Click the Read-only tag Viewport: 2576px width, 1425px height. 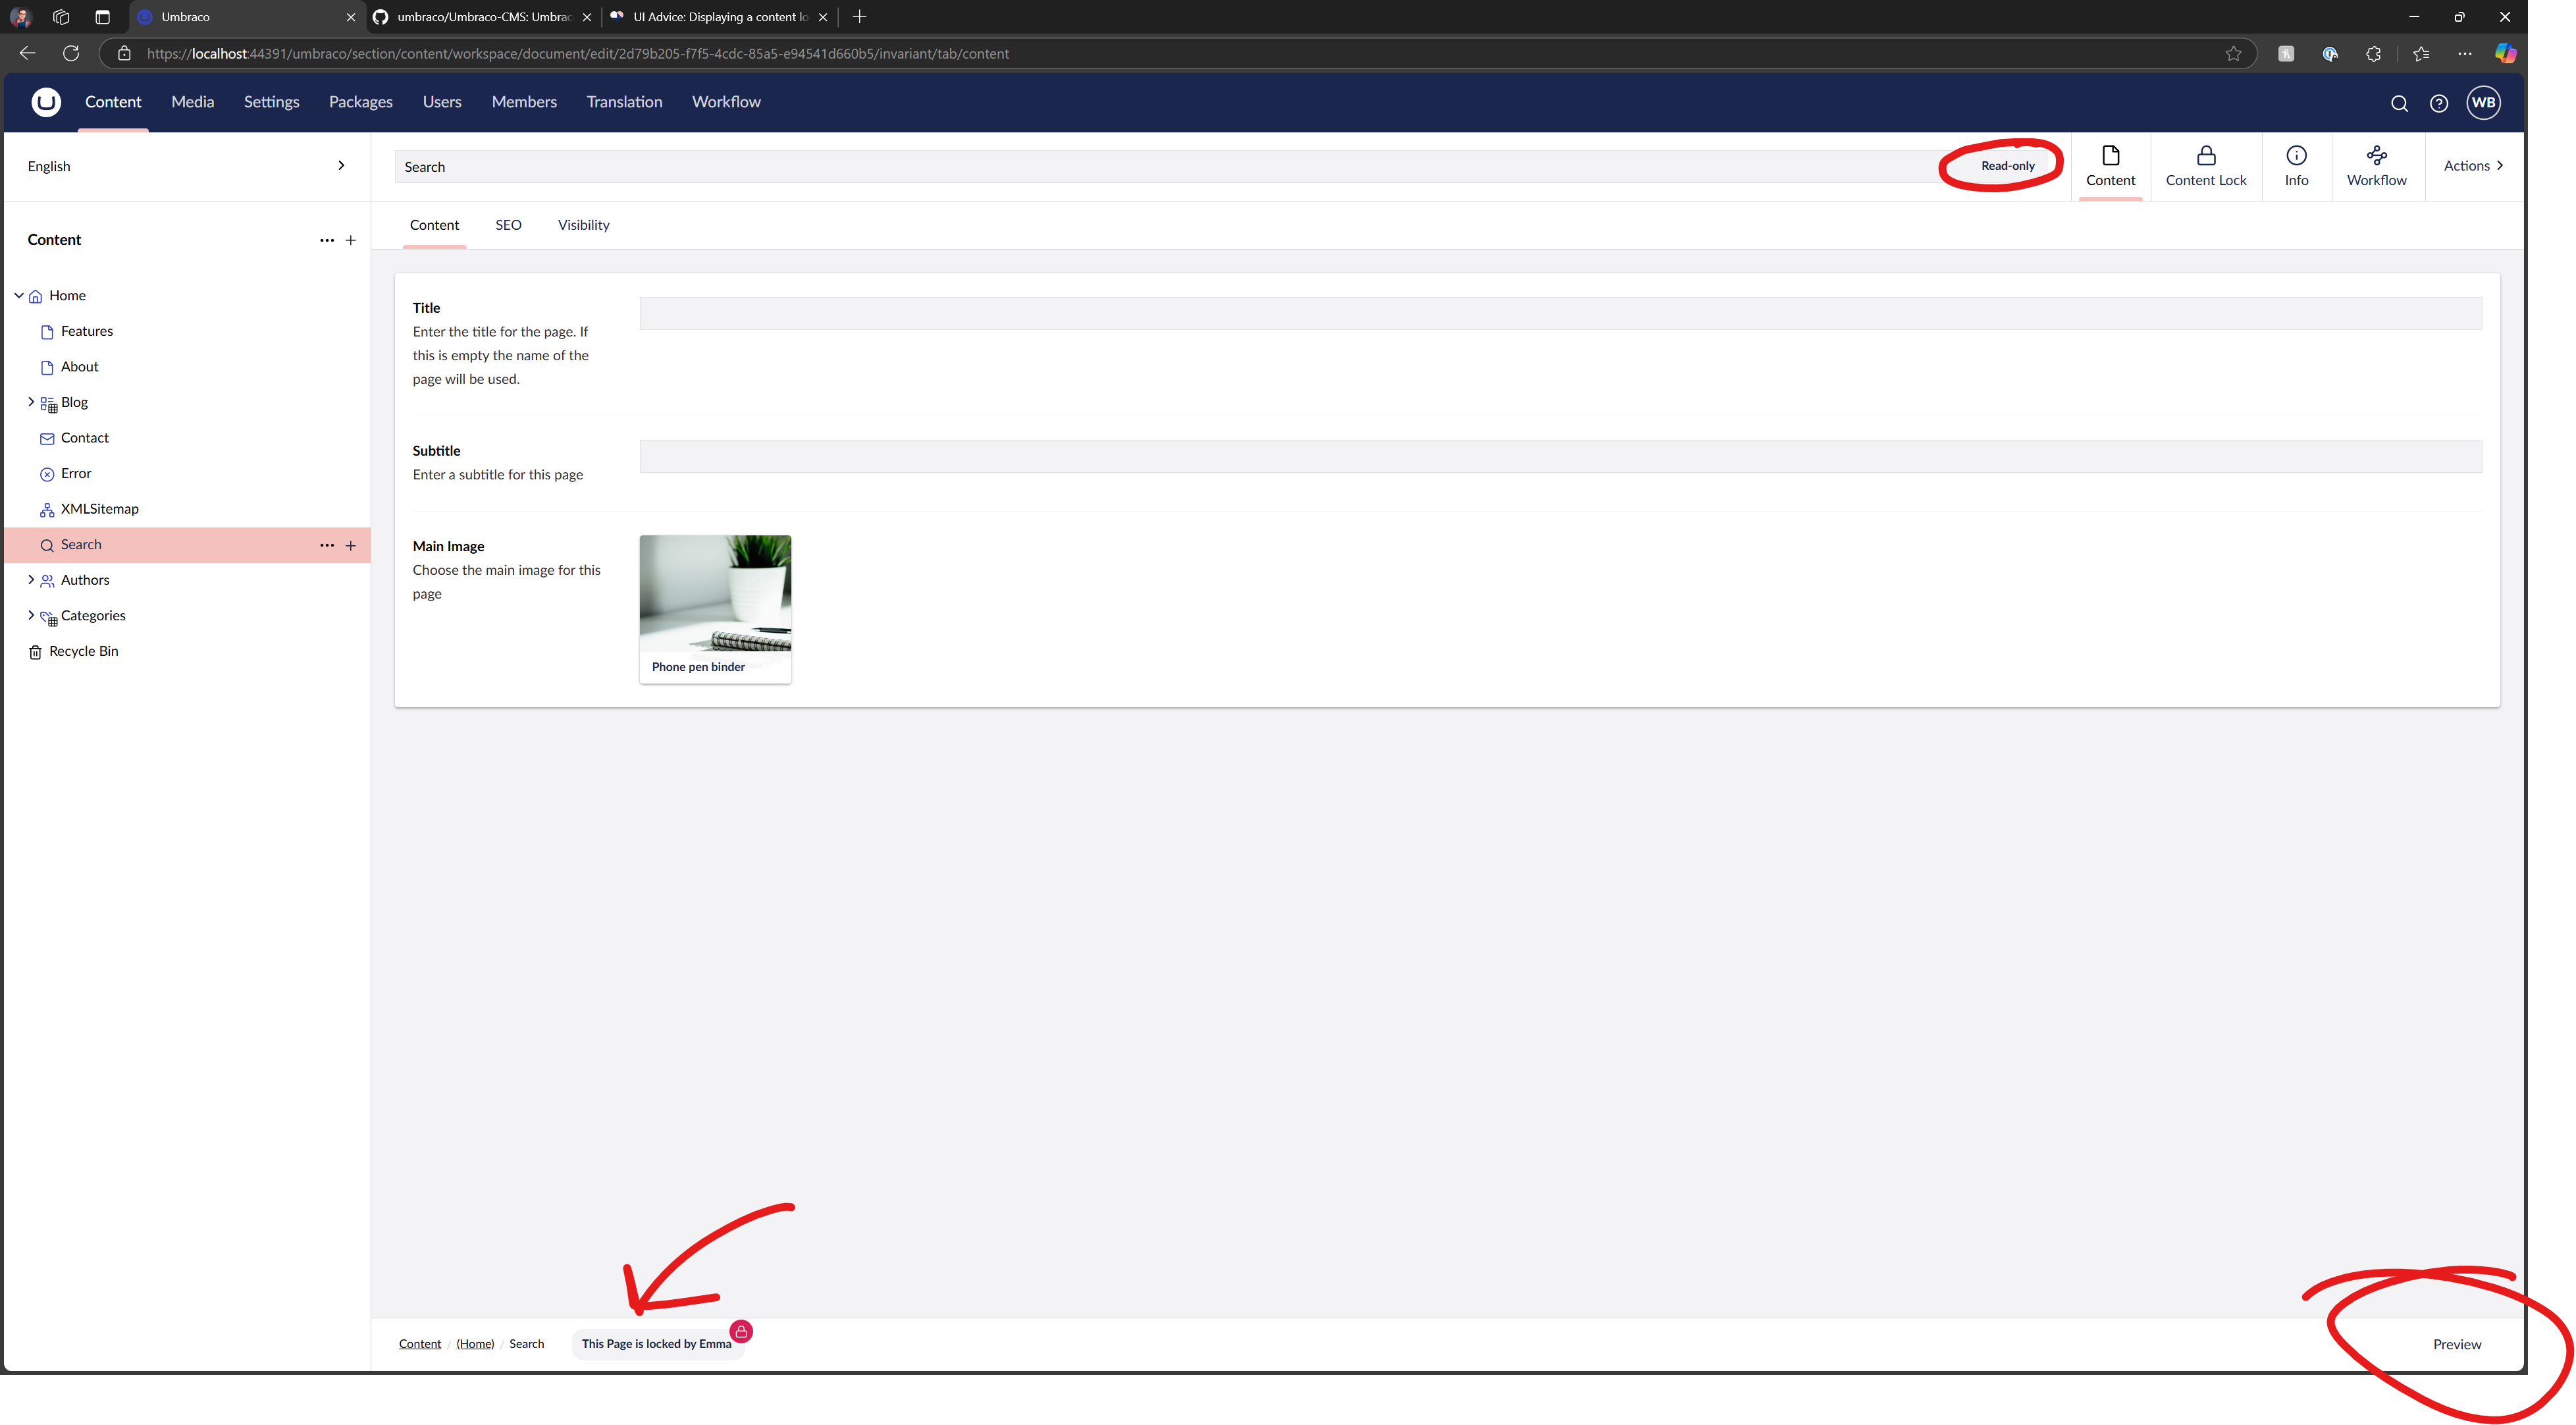[x=2007, y=166]
